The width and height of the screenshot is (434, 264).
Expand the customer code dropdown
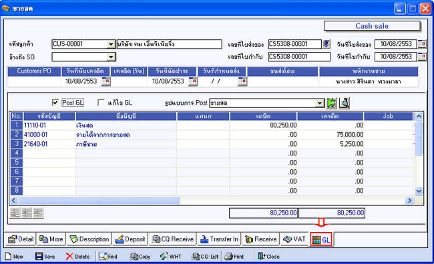click(x=111, y=44)
